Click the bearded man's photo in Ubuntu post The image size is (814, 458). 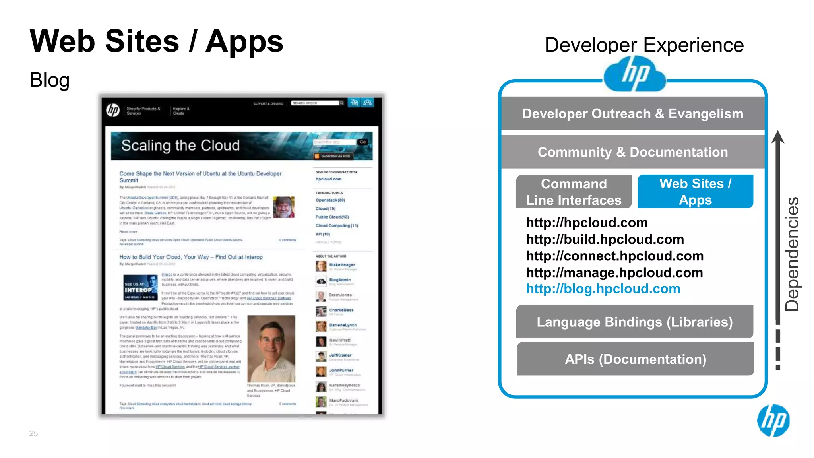[284, 207]
